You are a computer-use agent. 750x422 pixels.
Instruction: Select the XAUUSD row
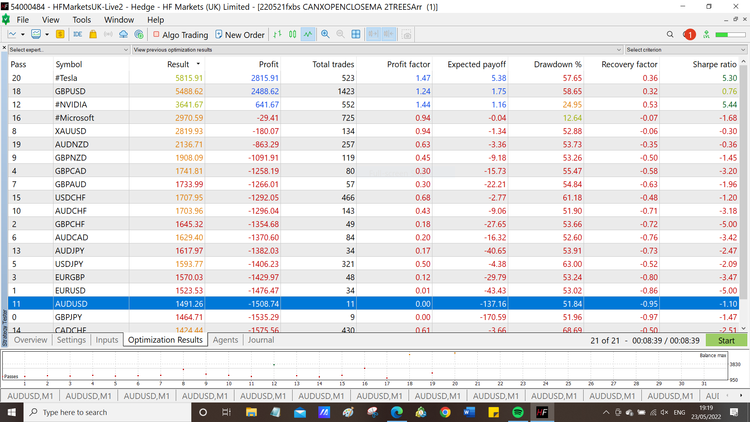[374, 131]
